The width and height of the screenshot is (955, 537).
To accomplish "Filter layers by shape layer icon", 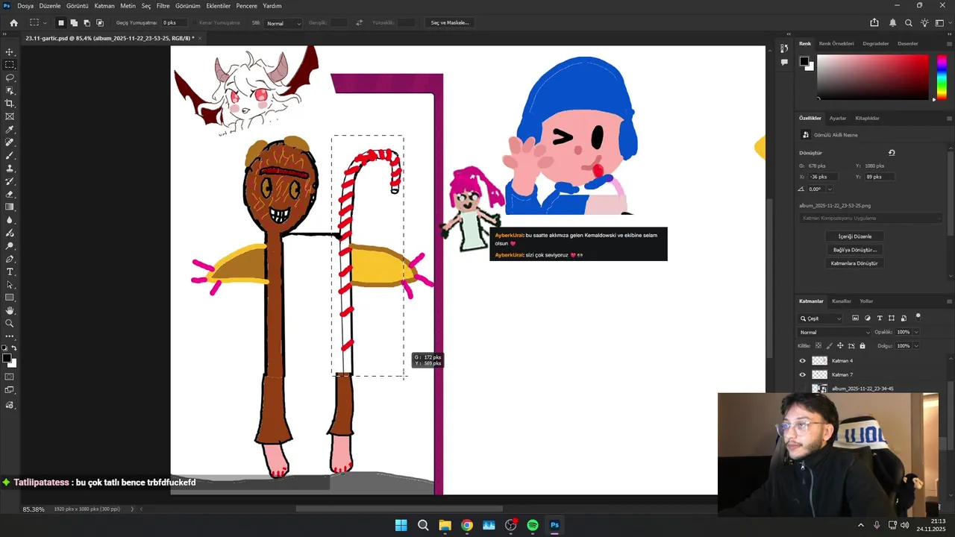I will (x=892, y=318).
